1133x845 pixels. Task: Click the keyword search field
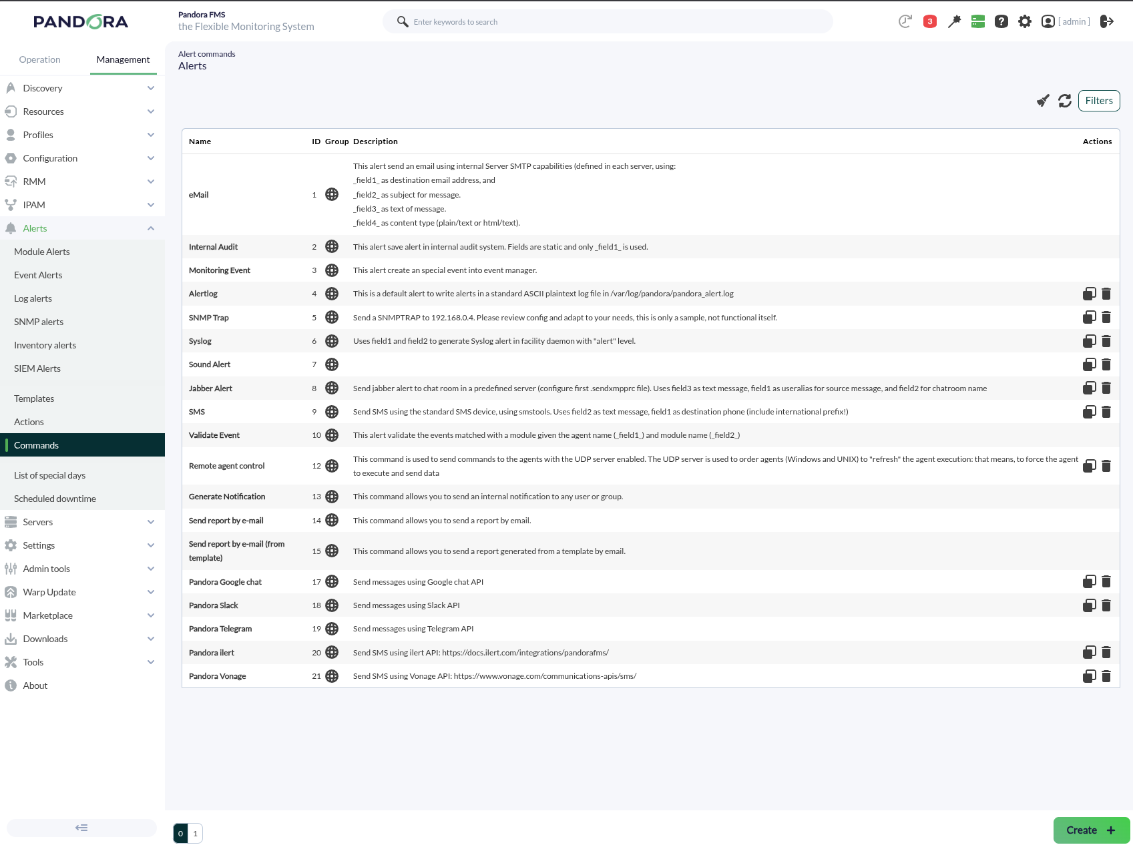click(608, 21)
